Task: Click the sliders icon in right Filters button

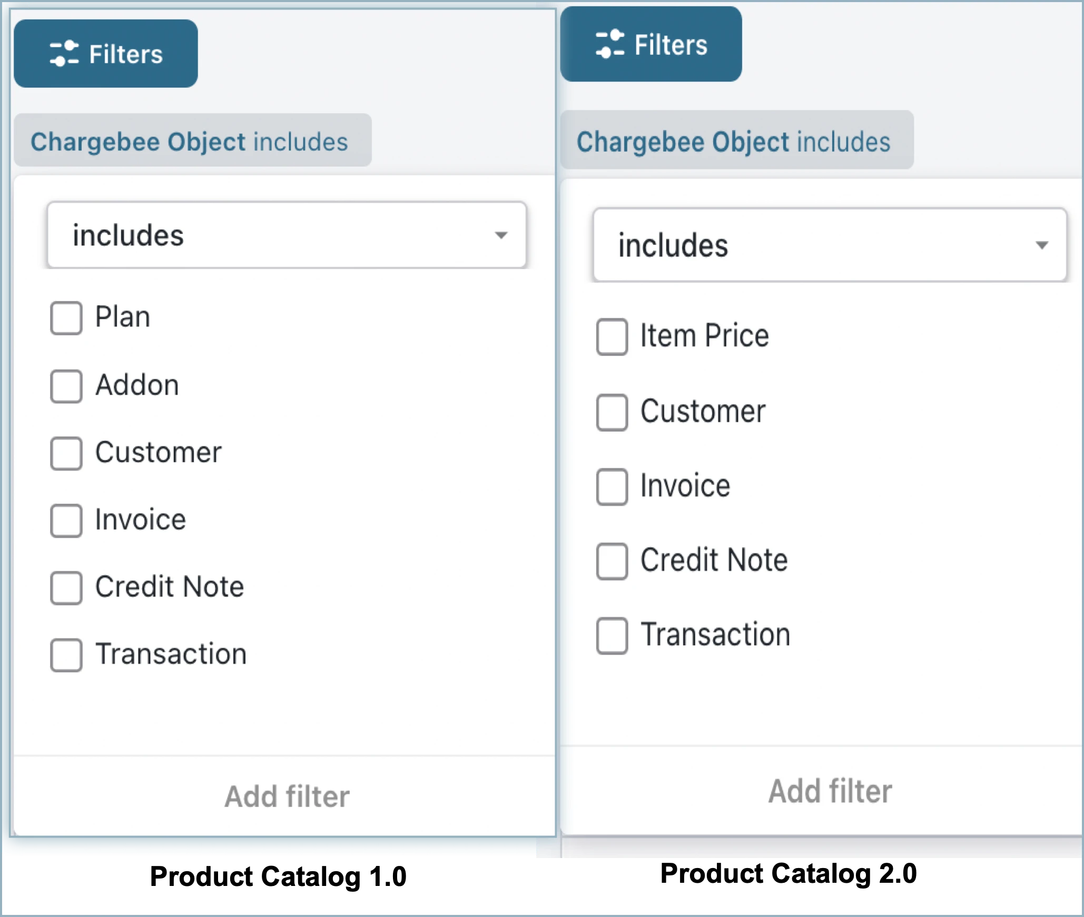Action: pyautogui.click(x=609, y=44)
